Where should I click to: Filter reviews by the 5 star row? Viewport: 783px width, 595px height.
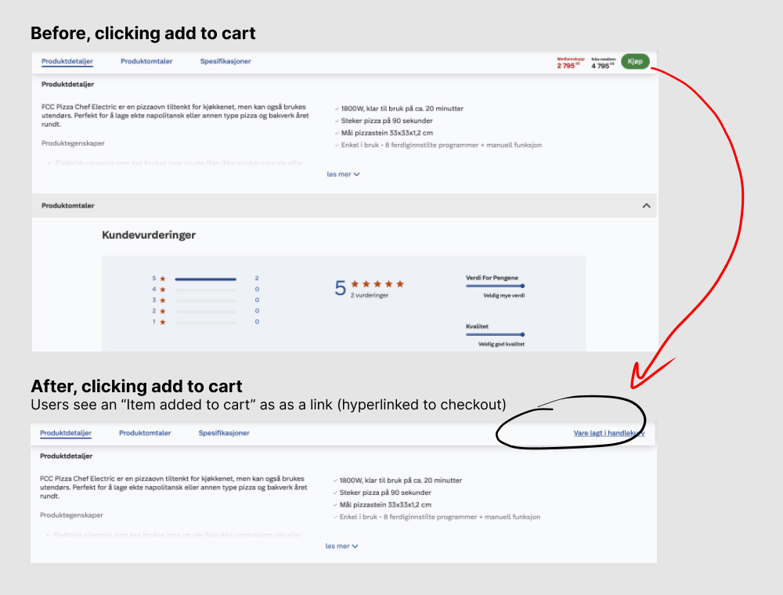pos(206,279)
